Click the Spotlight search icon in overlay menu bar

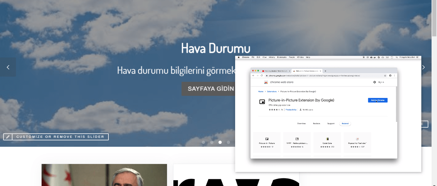(x=396, y=57)
